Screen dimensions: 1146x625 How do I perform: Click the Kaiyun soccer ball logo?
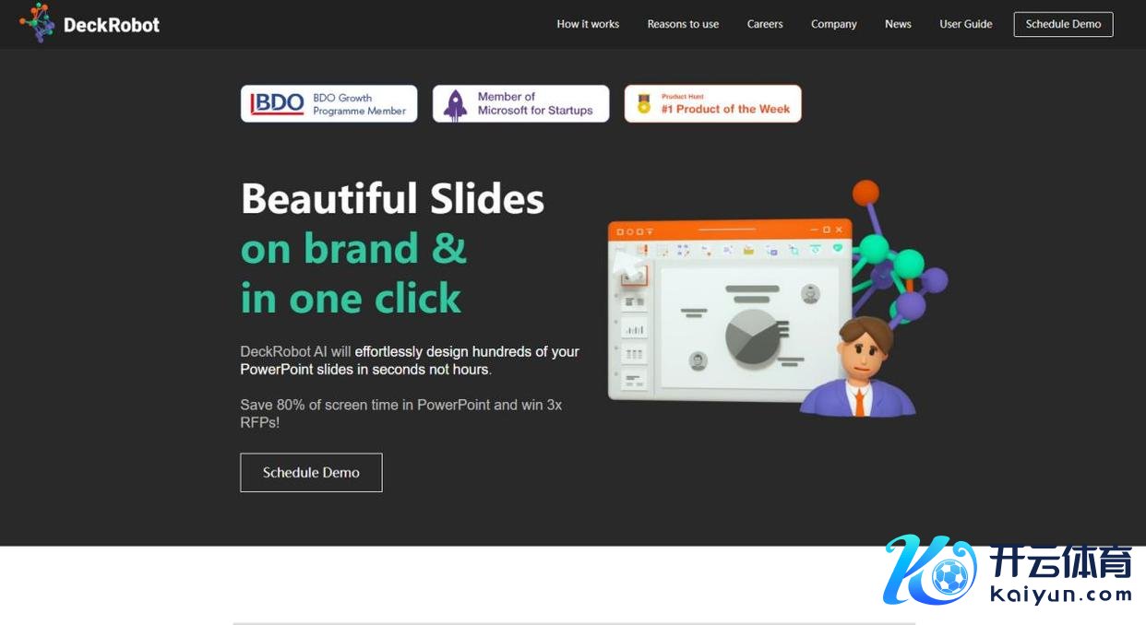pos(929,571)
